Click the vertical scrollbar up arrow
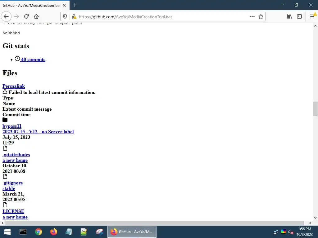 pos(315,26)
